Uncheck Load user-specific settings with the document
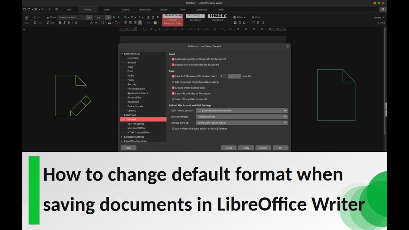This screenshot has width=409, height=230. pyautogui.click(x=173, y=59)
